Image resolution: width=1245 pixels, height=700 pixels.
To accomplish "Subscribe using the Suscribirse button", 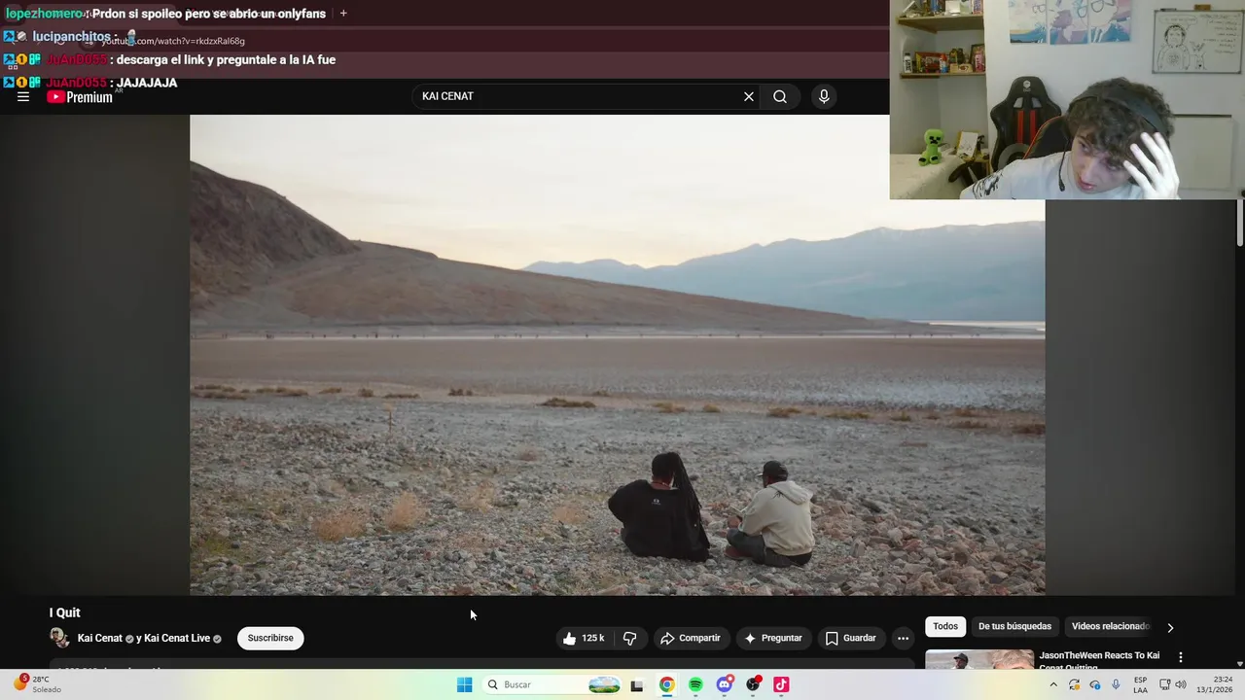I will click(270, 638).
